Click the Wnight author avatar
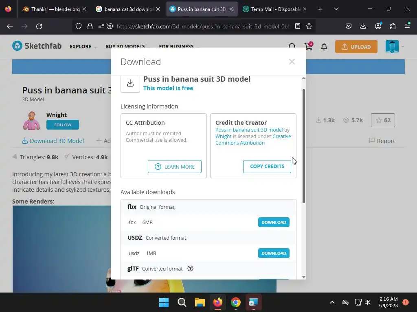The width and height of the screenshot is (417, 312). click(31, 120)
